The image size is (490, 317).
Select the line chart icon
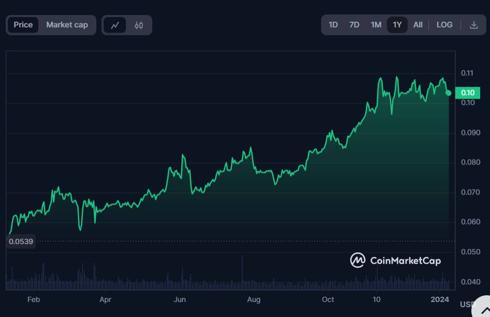tap(116, 24)
